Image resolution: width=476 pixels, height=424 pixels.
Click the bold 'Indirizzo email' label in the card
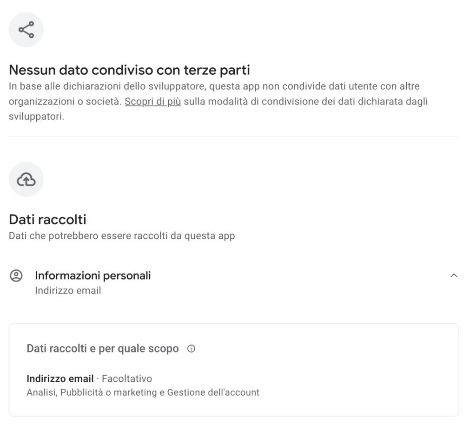[60, 378]
